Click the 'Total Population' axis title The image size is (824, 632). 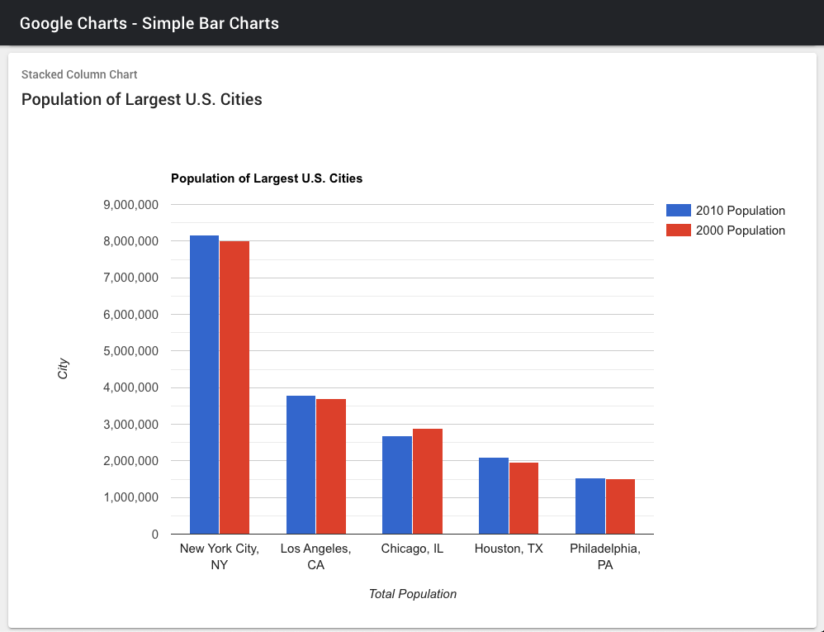pos(413,594)
